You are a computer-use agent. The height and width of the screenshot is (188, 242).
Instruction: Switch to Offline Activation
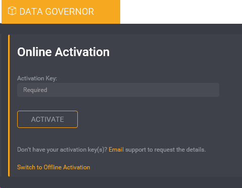click(x=54, y=167)
